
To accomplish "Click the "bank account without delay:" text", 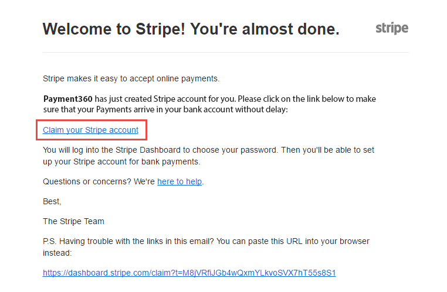I will coord(233,109).
